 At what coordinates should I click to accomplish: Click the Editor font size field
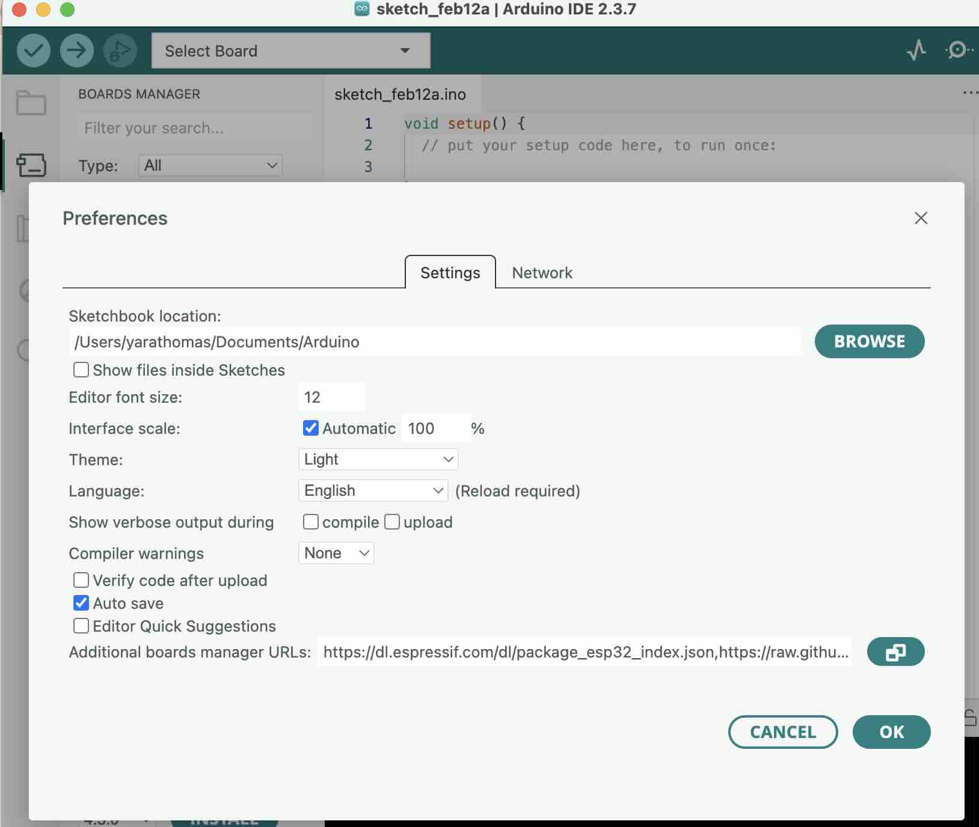(x=332, y=397)
